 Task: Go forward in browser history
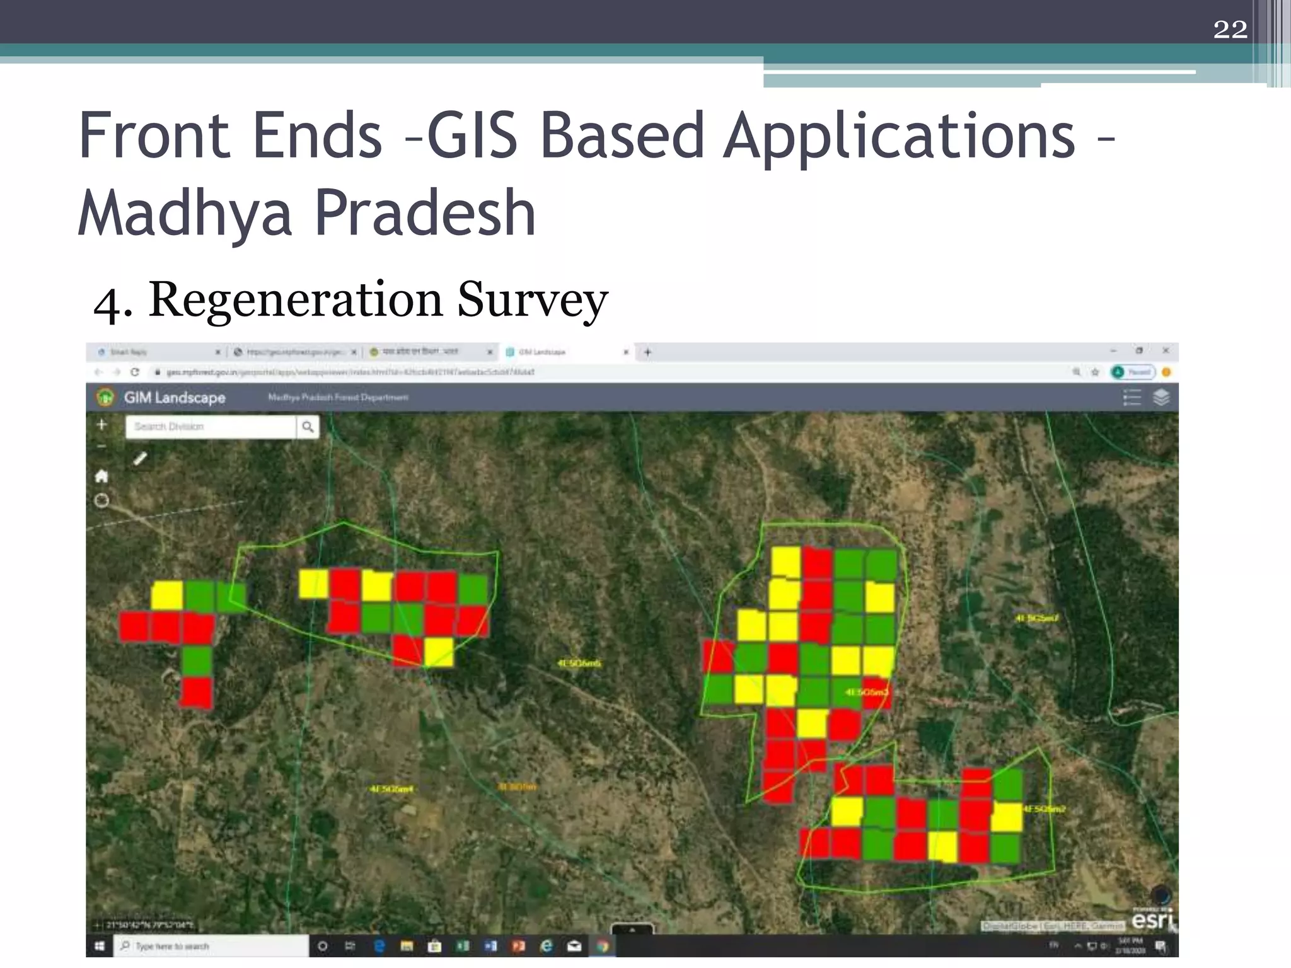[x=116, y=372]
